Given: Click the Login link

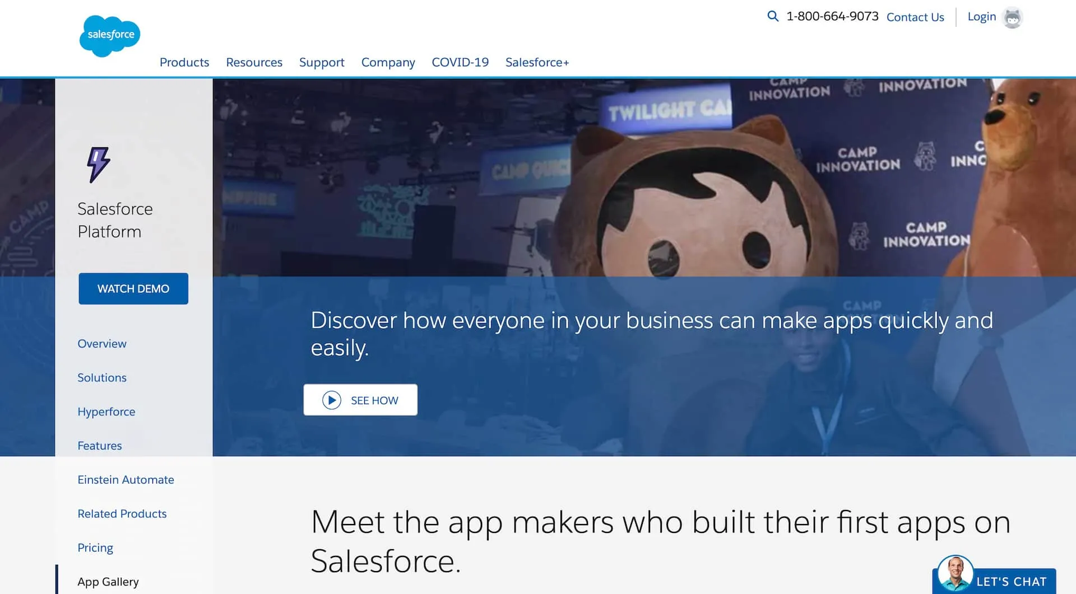Looking at the screenshot, I should point(981,17).
